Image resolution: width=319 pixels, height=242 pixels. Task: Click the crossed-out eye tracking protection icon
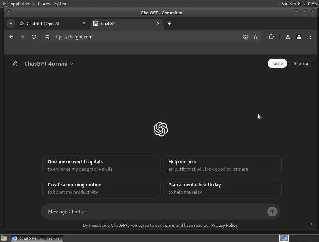pos(245,37)
